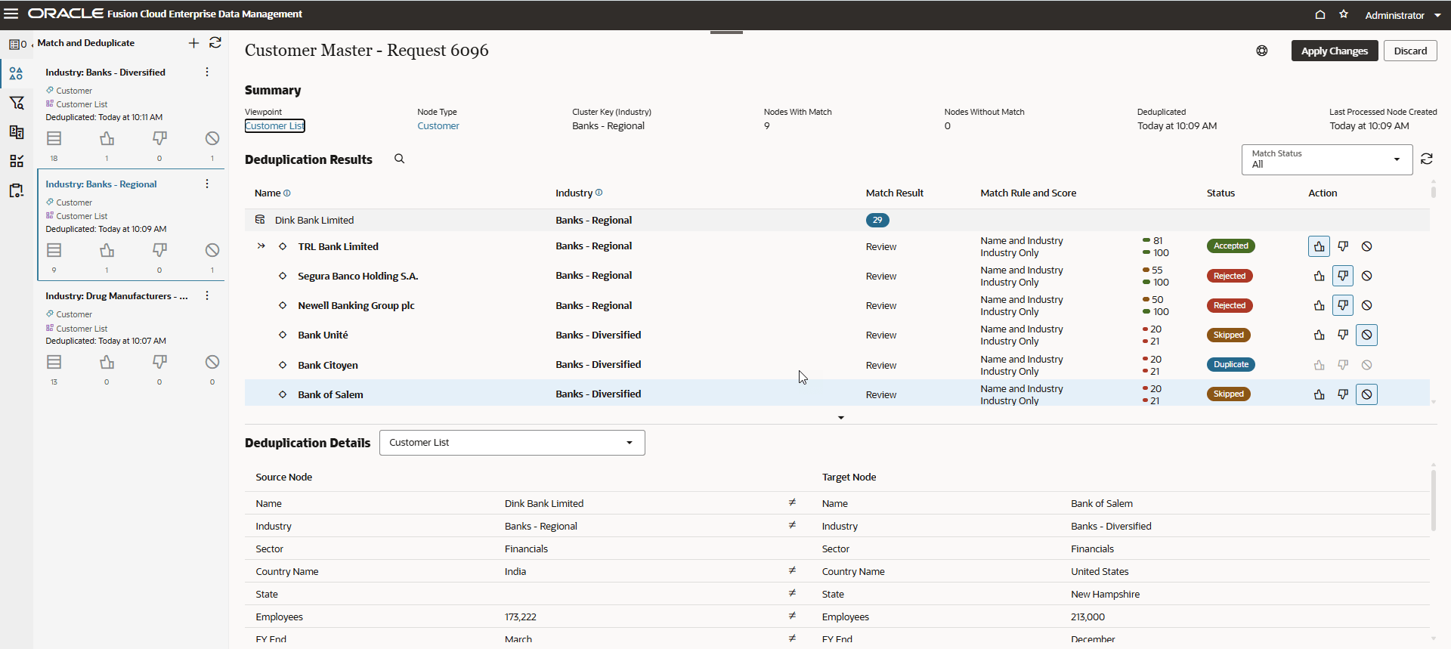Open Deduplication Details Customer List dropdown

pyautogui.click(x=512, y=443)
